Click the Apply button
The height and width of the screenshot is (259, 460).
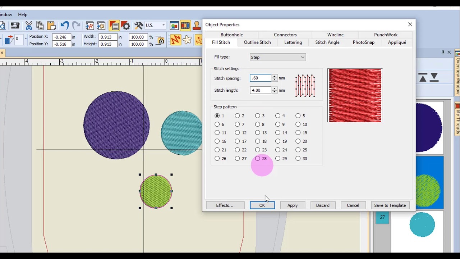tap(293, 205)
